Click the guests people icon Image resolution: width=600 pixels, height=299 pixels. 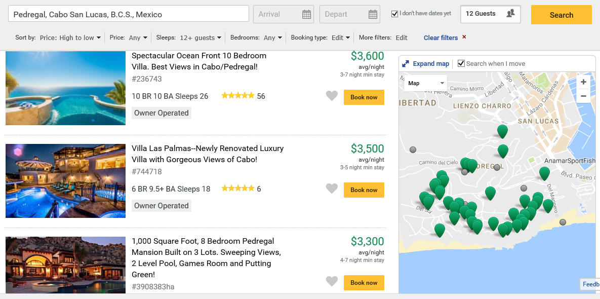point(510,14)
